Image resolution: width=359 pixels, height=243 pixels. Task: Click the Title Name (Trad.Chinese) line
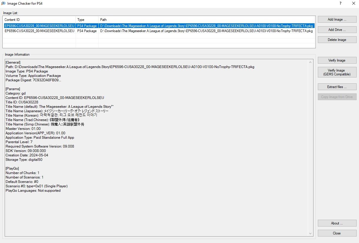pos(43,120)
